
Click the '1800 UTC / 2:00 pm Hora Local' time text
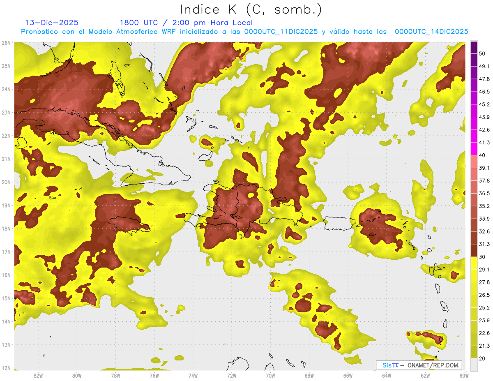click(x=186, y=23)
